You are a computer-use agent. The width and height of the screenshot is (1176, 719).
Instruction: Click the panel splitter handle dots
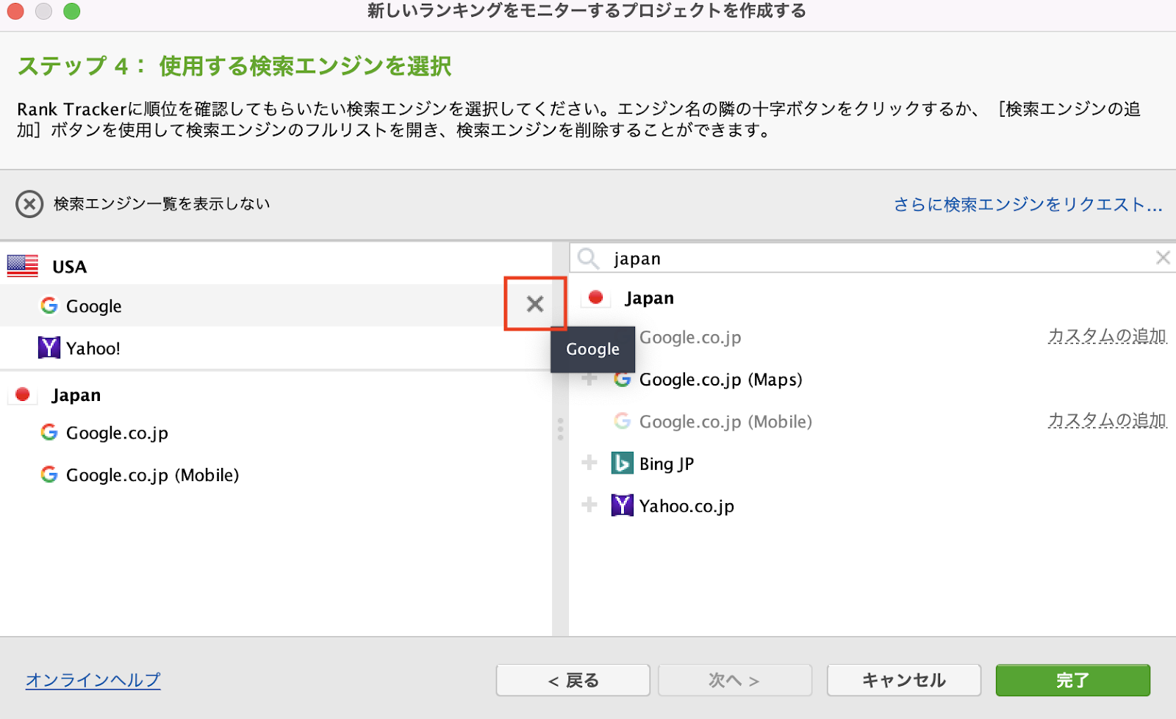pyautogui.click(x=560, y=429)
